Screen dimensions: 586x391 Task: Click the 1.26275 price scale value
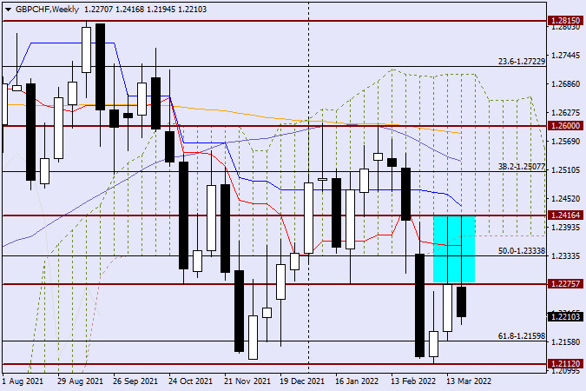click(566, 113)
